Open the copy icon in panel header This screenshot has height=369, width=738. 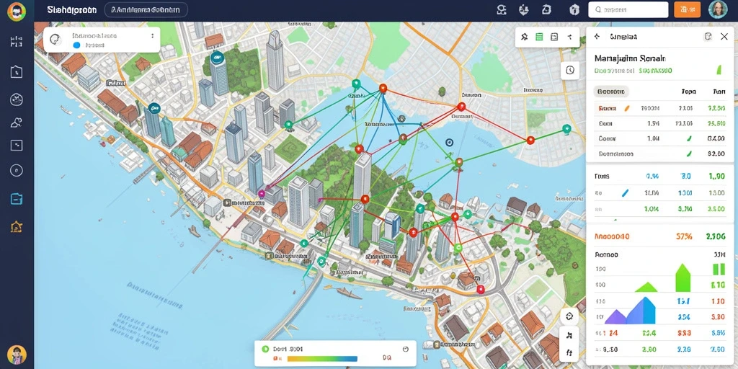pos(708,37)
